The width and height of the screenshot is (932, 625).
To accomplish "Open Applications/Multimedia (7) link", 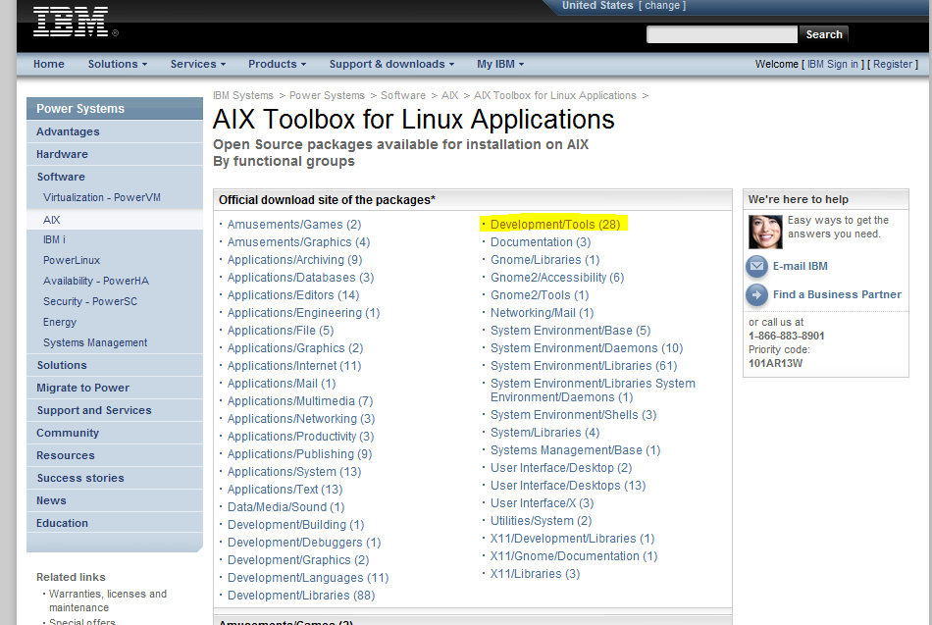I will pos(300,401).
